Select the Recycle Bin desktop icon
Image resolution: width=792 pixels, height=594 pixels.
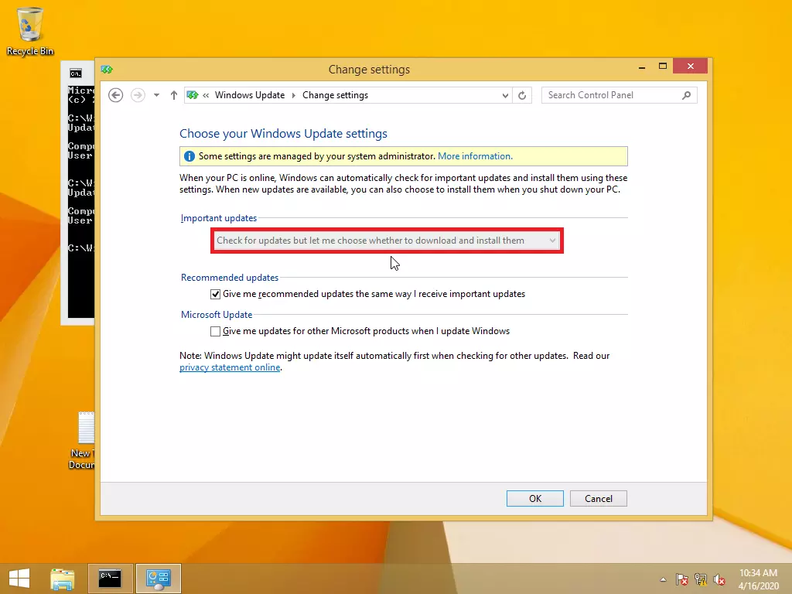[x=30, y=31]
